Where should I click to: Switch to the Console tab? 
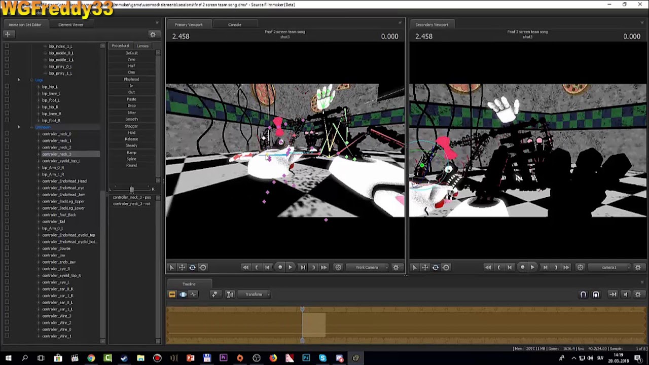pyautogui.click(x=234, y=24)
